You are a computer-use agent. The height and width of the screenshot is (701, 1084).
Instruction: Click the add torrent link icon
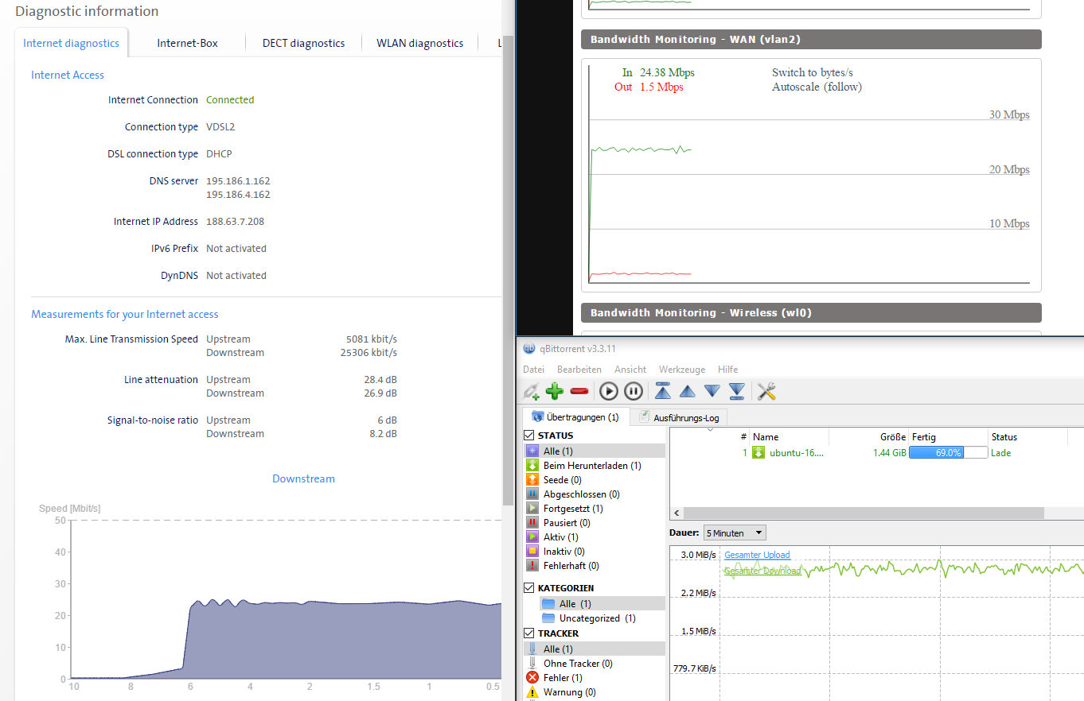coord(531,391)
